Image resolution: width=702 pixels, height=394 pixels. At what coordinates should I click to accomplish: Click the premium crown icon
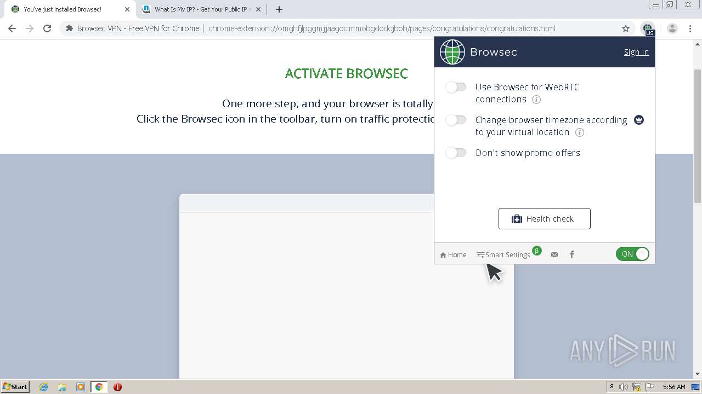click(x=639, y=120)
